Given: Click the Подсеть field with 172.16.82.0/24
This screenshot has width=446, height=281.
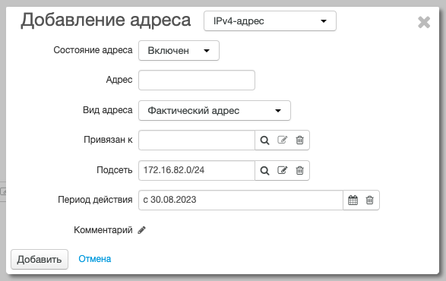Looking at the screenshot, I should 197,170.
